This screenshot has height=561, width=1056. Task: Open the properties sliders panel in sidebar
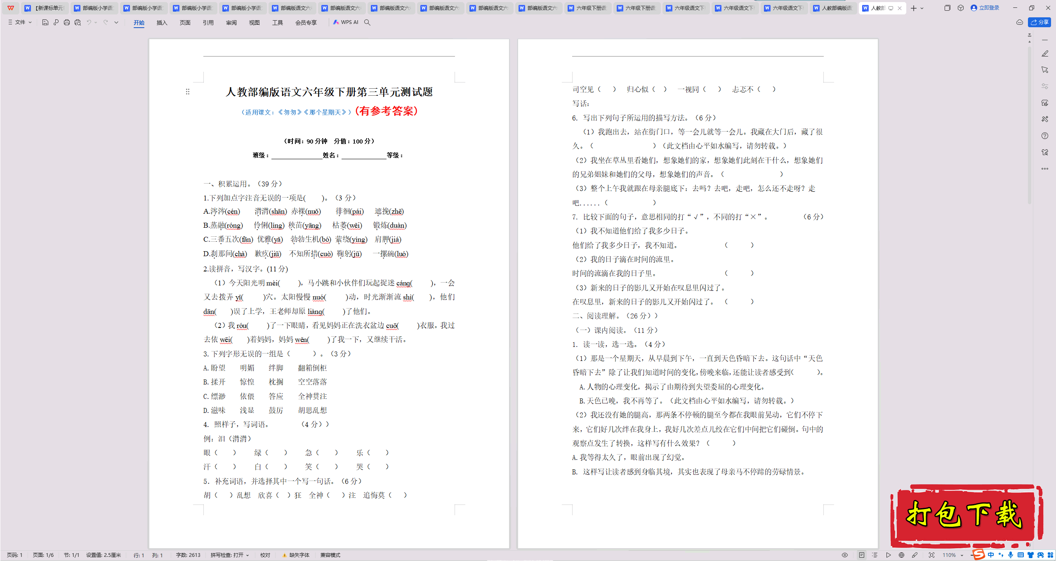[x=1045, y=86]
